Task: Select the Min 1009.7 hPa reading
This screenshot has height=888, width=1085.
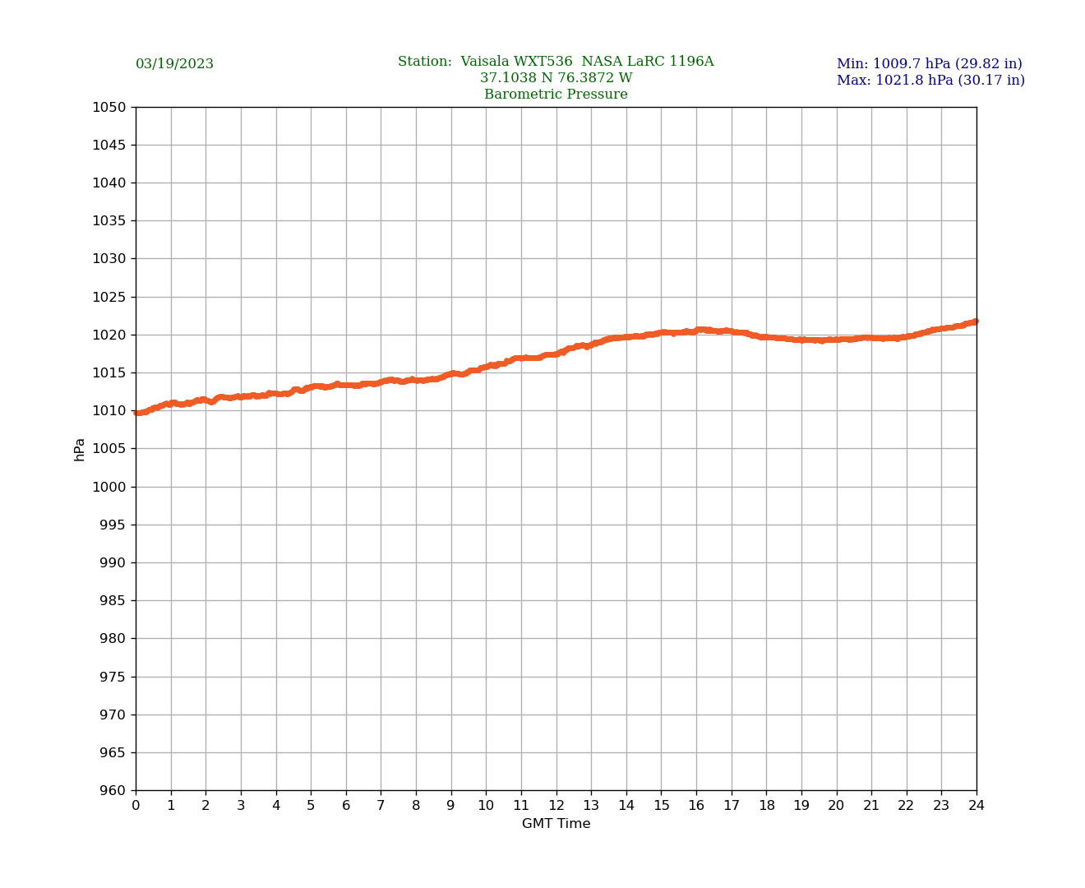Action: (929, 64)
